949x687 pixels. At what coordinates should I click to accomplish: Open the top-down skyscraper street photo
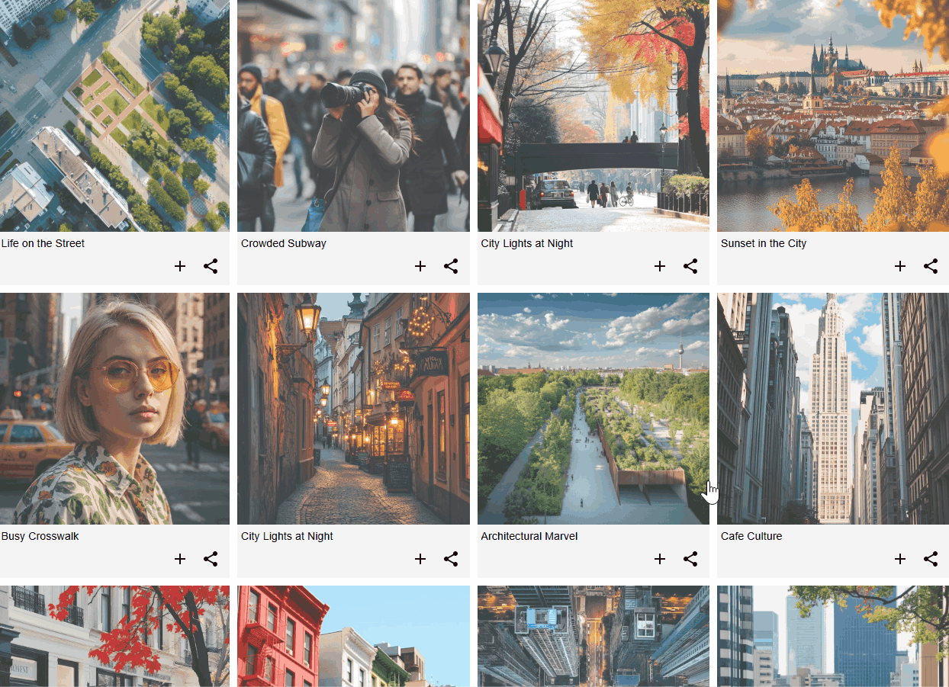594,636
